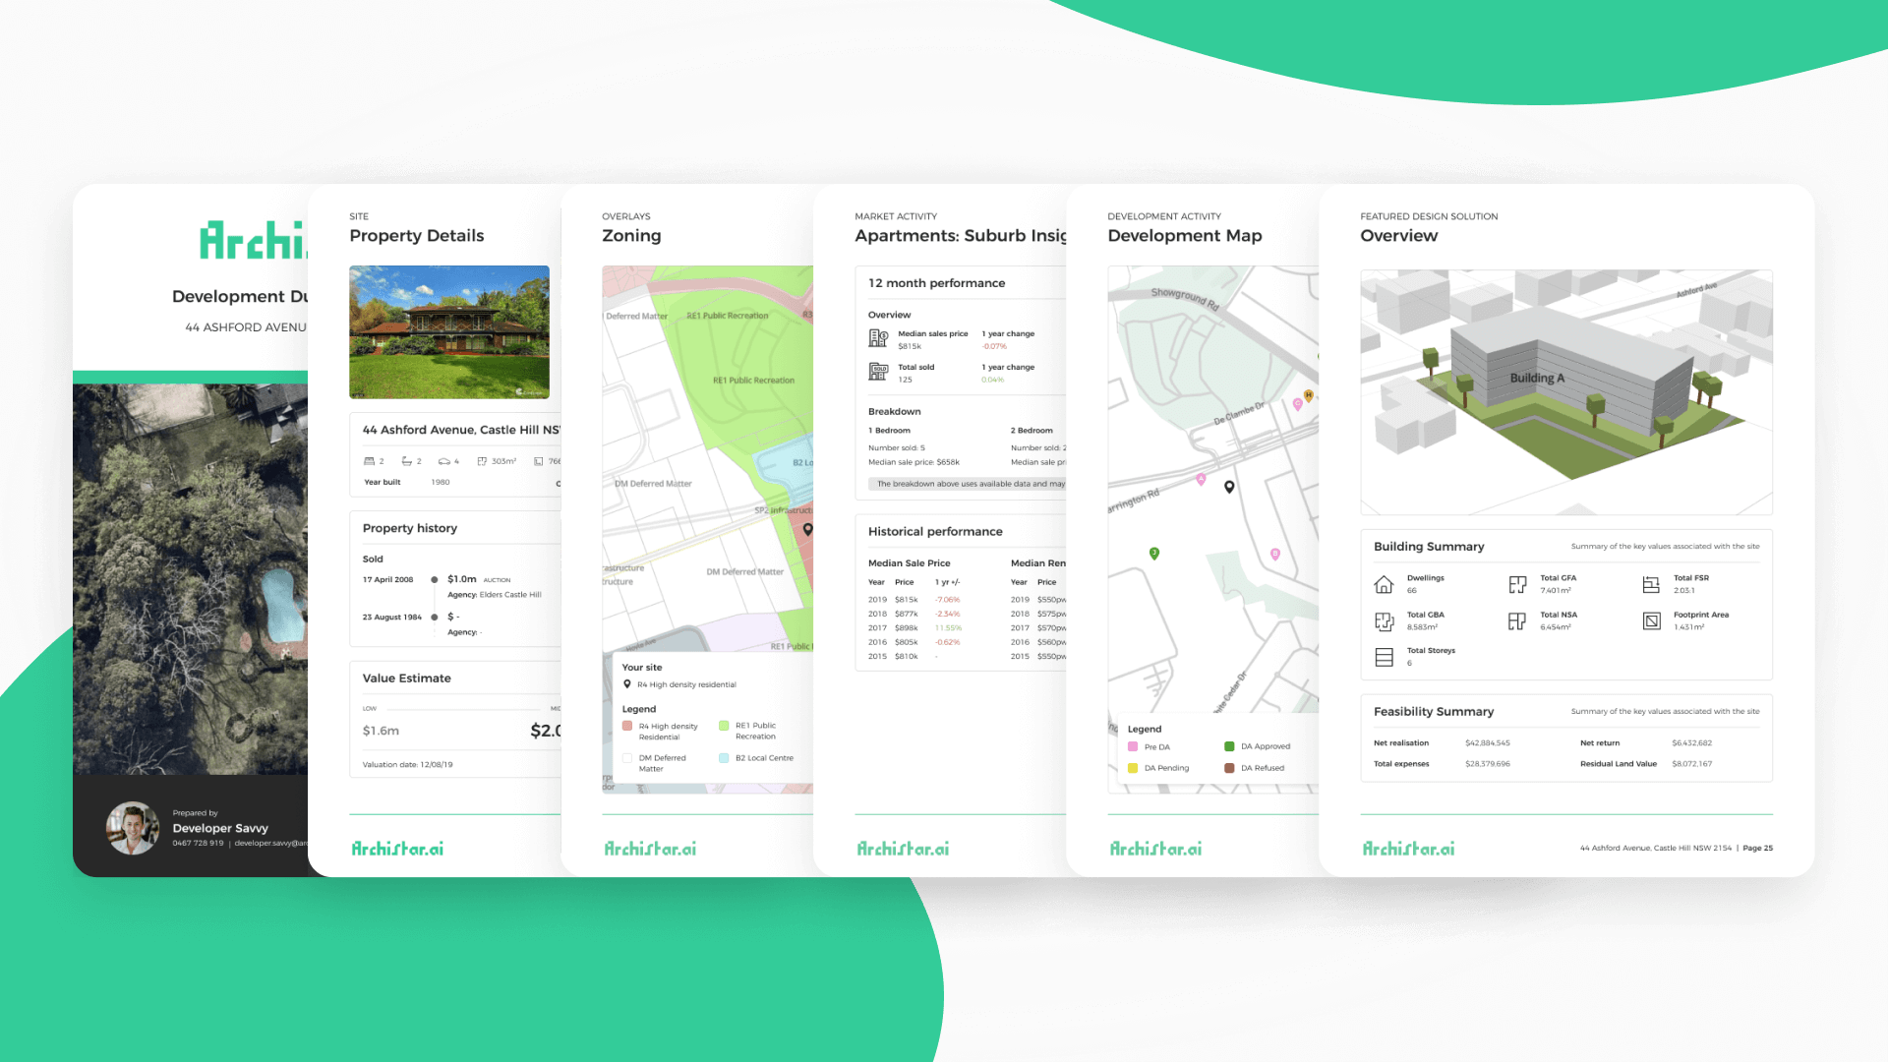Click the B2 Local Centre legend swatch
The image size is (1888, 1062).
pos(724,758)
